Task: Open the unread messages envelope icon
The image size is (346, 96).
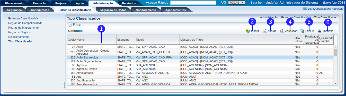Action: [x=305, y=9]
